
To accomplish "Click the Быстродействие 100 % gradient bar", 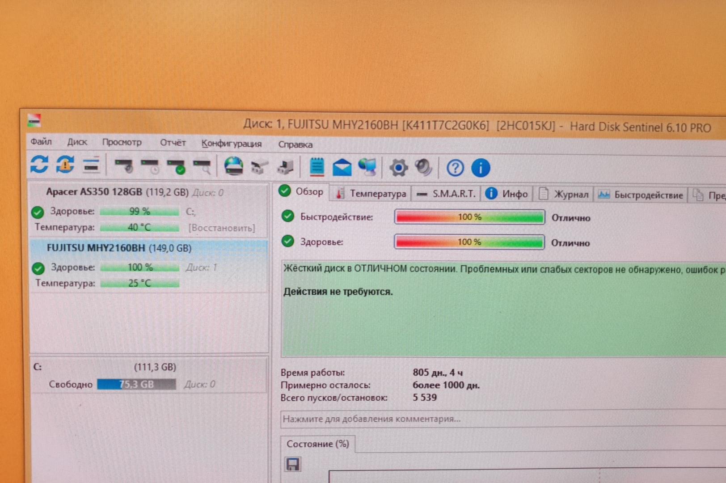I will click(469, 217).
